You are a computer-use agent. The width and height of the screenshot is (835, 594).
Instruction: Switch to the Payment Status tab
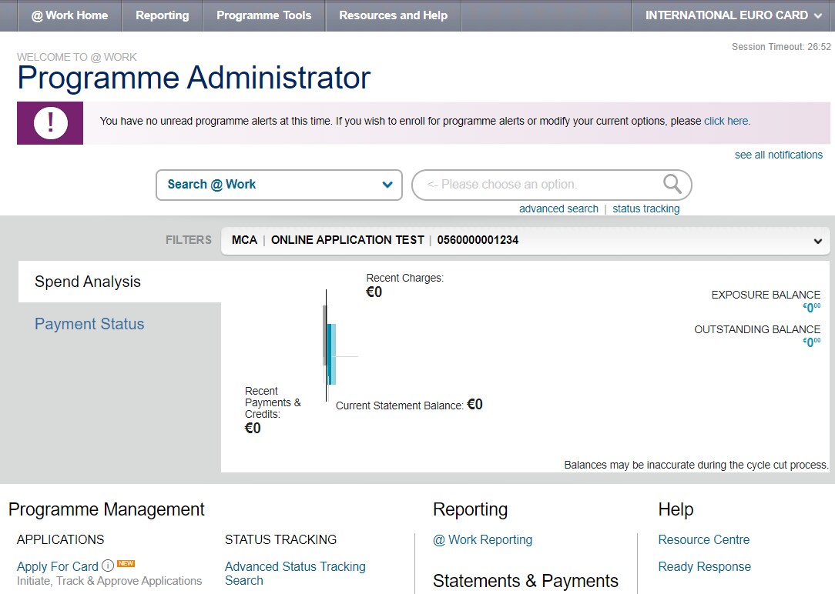click(x=89, y=323)
